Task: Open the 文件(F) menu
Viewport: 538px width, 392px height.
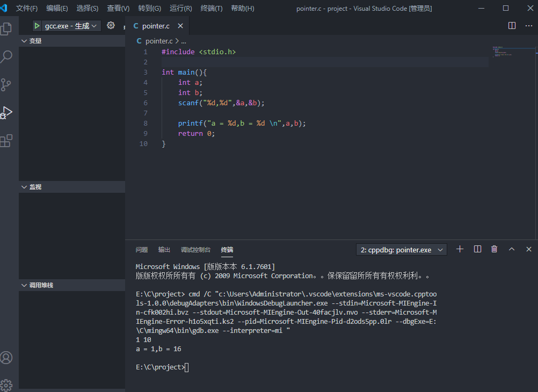Action: (x=27, y=8)
